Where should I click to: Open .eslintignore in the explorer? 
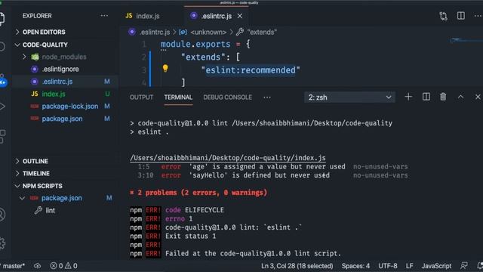pos(60,70)
